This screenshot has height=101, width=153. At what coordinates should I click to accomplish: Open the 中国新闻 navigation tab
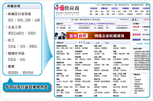[x=125, y=8]
